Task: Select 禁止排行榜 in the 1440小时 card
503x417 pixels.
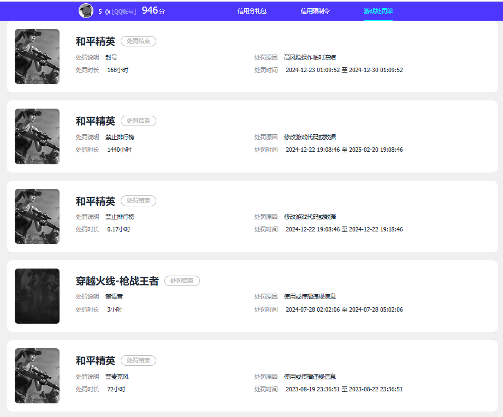Action: click(x=120, y=137)
